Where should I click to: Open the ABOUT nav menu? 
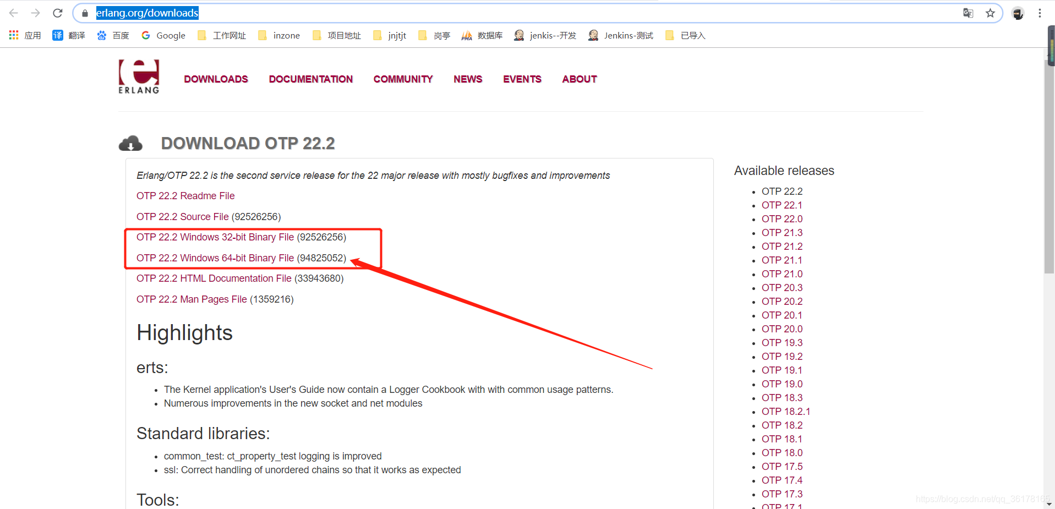pyautogui.click(x=580, y=79)
